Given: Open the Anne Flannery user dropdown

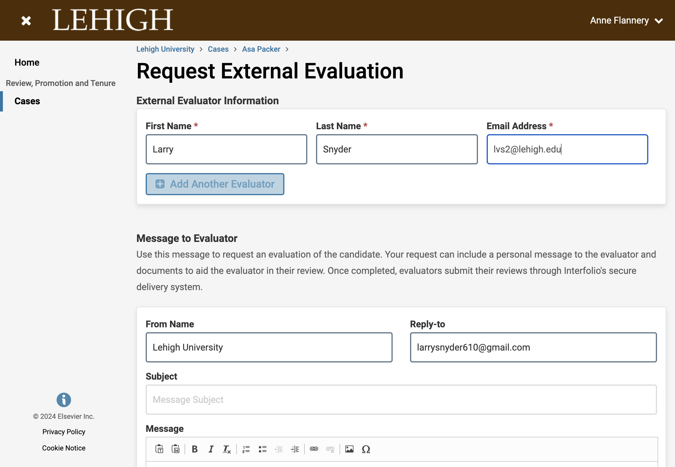Looking at the screenshot, I should pos(626,21).
